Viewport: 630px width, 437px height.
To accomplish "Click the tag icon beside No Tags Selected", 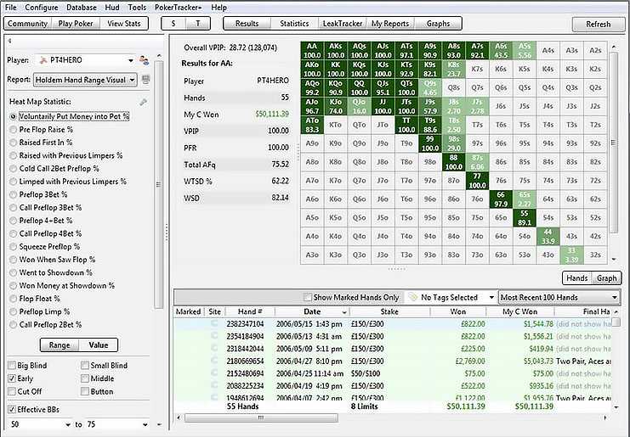I will click(412, 297).
